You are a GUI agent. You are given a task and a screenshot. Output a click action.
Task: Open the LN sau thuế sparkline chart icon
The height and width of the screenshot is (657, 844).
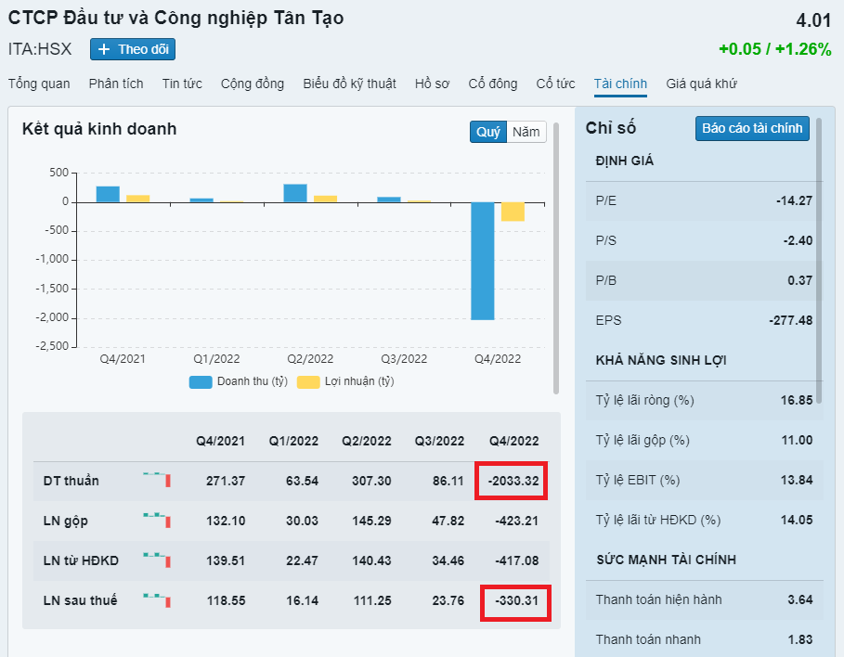coord(157,599)
